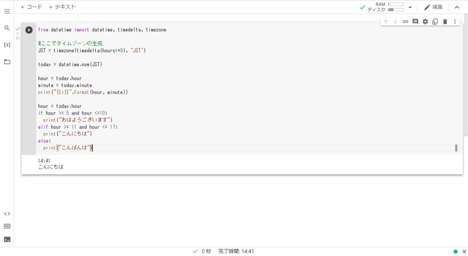Click the line today = datetime.now(JST)
Screen dimensions: 468x256
coord(70,64)
